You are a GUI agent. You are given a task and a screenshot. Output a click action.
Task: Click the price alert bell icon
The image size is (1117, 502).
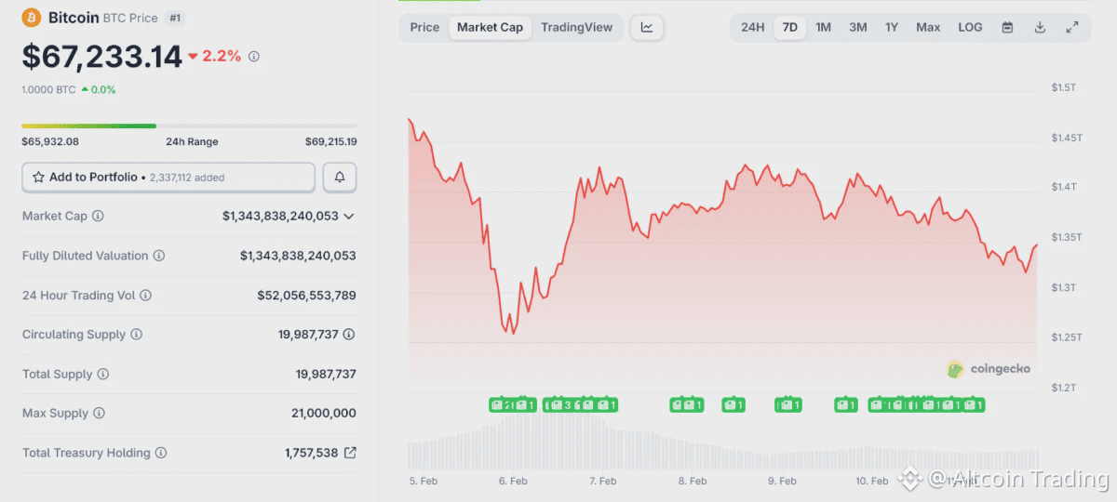pyautogui.click(x=340, y=177)
